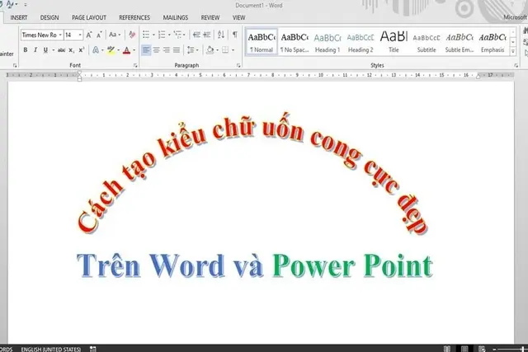Viewport: 528px width, 352px height.
Task: Go to the next row of the Styles gallery
Action: click(513, 42)
